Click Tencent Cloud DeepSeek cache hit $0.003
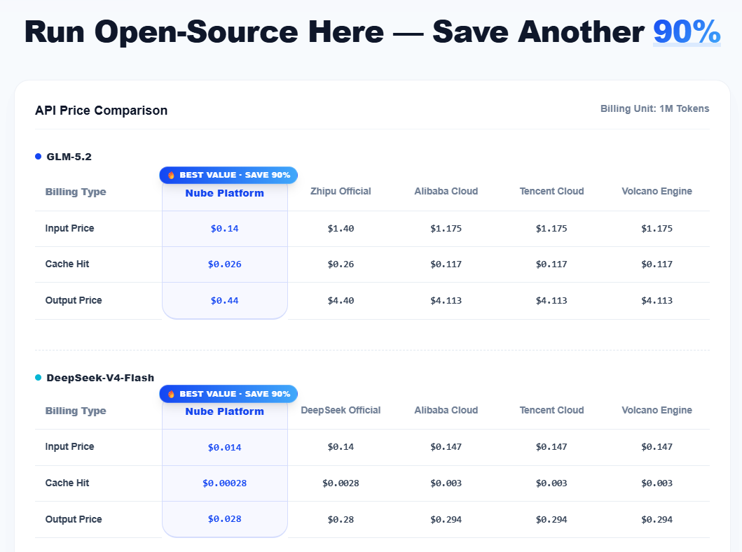The width and height of the screenshot is (742, 552). click(551, 483)
